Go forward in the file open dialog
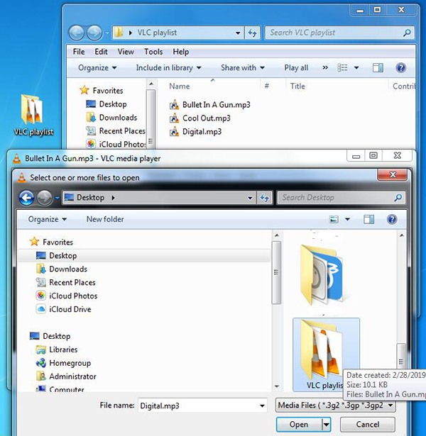 [44, 198]
